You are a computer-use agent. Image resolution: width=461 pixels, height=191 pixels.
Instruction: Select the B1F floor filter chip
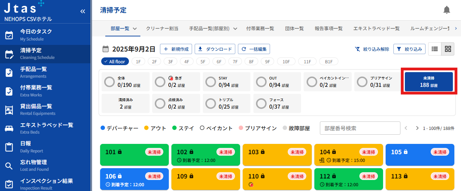pos(329,61)
